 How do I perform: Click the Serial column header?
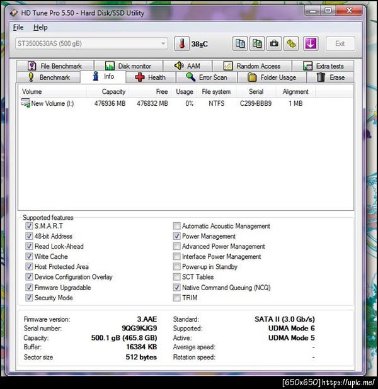[x=256, y=91]
